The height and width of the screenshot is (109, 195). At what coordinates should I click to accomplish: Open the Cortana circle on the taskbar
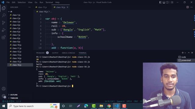click(x=63, y=106)
